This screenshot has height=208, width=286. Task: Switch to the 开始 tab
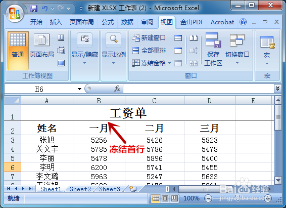(36, 22)
